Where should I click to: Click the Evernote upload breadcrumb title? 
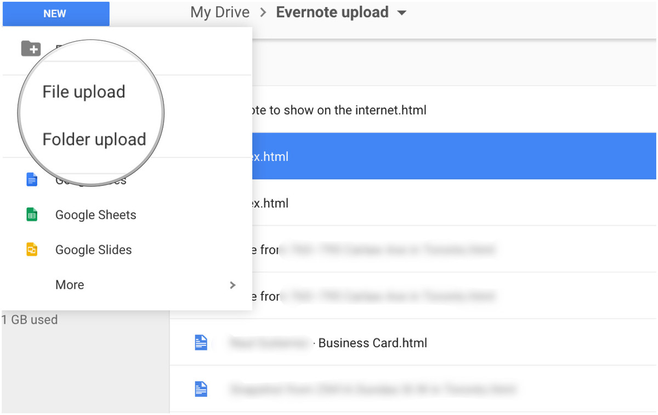pyautogui.click(x=332, y=12)
